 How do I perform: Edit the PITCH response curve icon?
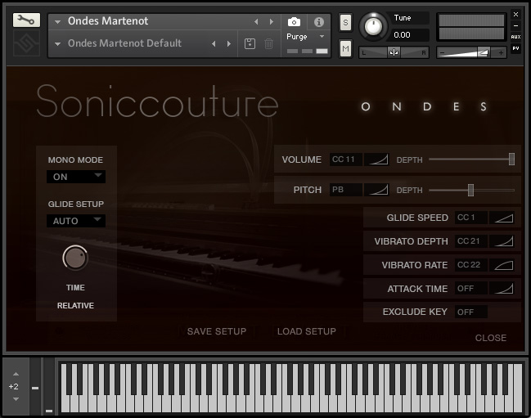tap(376, 190)
